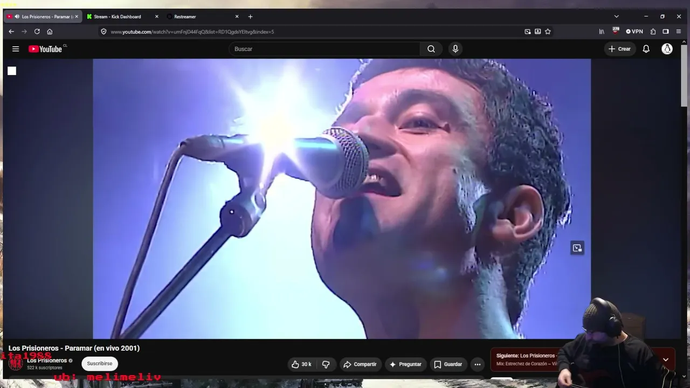Click the picture-in-picture icon in address bar

[x=528, y=32]
